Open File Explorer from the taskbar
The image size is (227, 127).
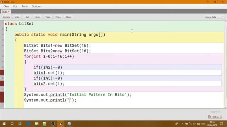click(x=37, y=124)
